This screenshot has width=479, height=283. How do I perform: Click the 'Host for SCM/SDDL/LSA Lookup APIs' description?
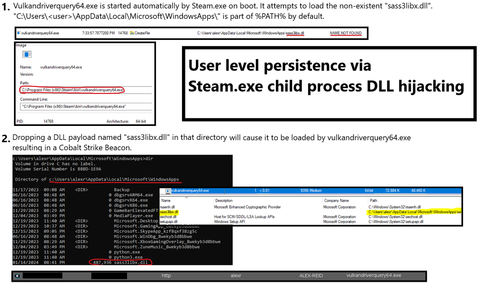coord(244,217)
